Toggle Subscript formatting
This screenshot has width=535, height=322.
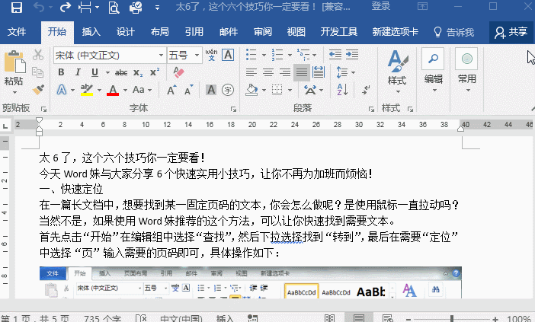pos(138,72)
